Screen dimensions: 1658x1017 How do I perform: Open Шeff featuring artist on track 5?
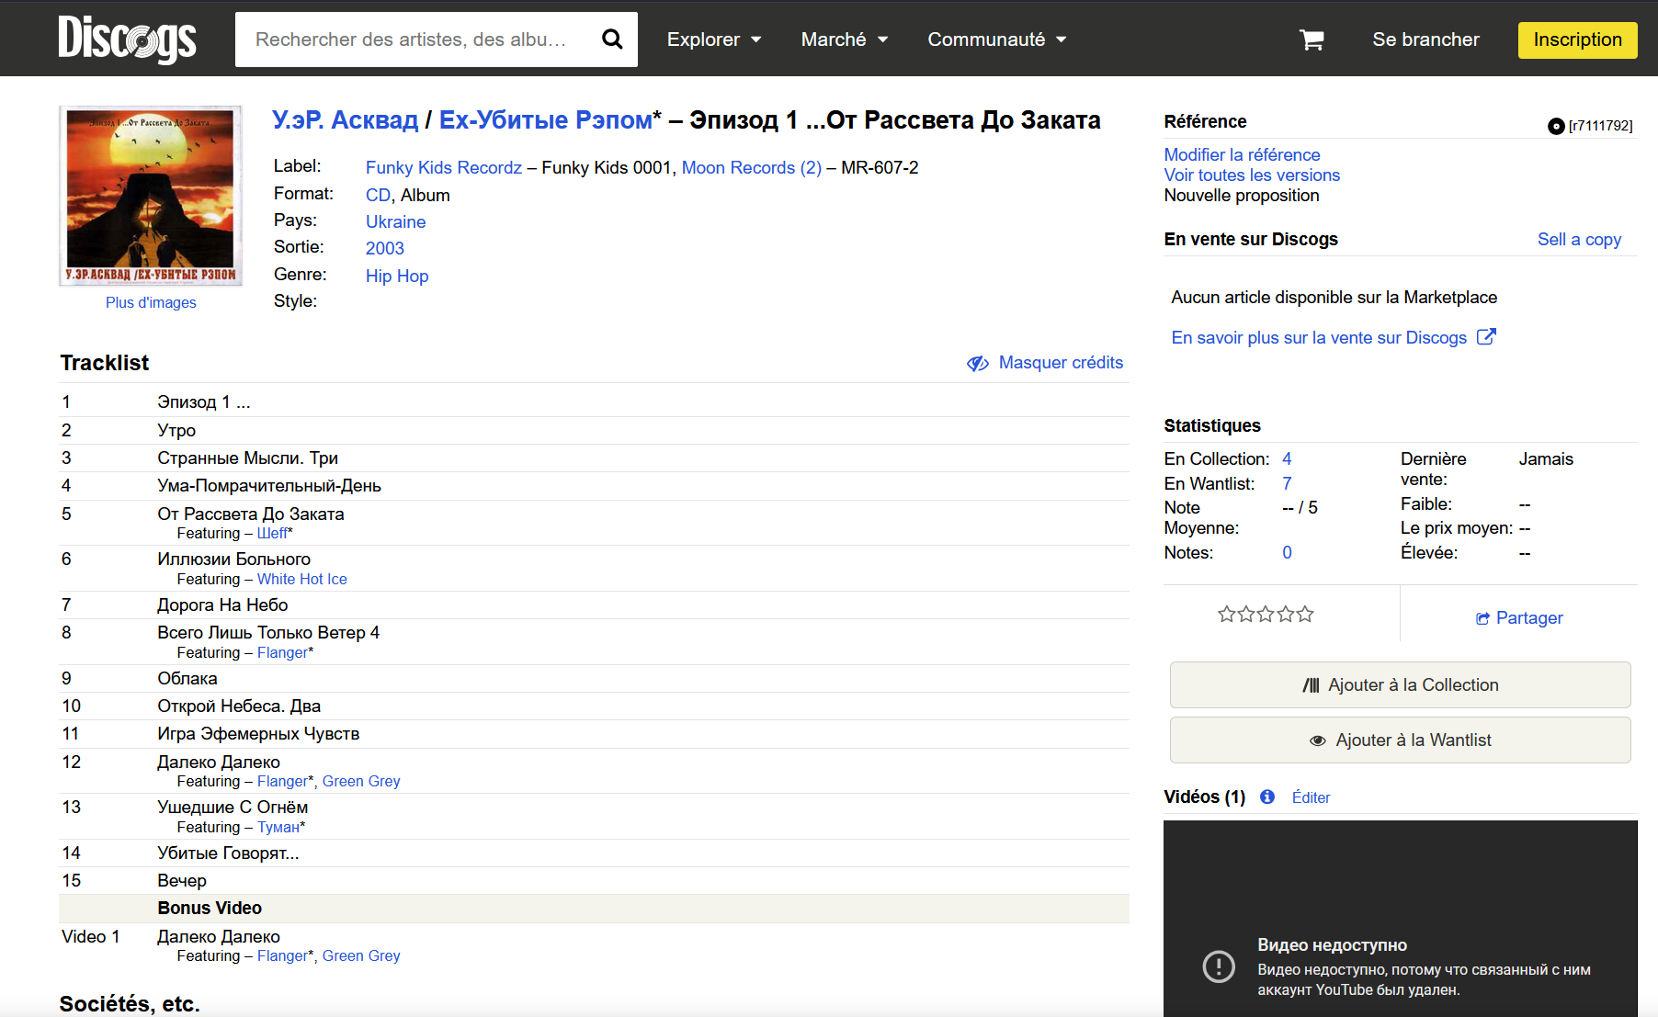272,533
